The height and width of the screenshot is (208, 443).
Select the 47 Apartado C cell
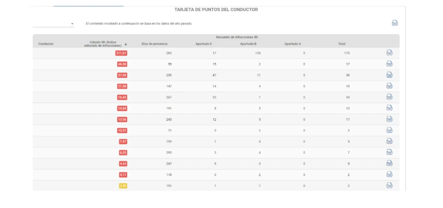pos(214,75)
